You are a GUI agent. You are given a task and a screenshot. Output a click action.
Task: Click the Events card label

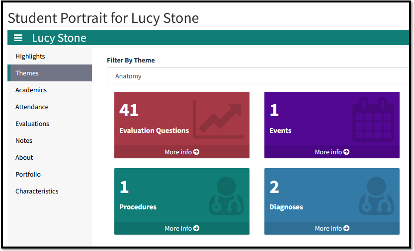280,130
